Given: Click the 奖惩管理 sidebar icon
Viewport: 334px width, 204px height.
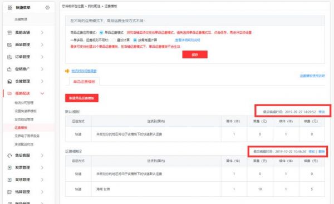Looking at the screenshot, I should [9, 180].
